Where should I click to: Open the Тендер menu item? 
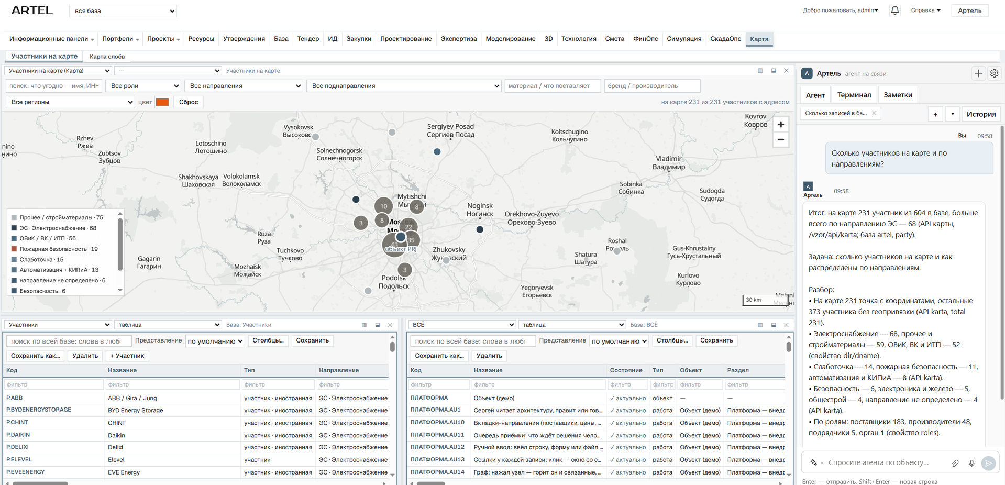pos(308,39)
